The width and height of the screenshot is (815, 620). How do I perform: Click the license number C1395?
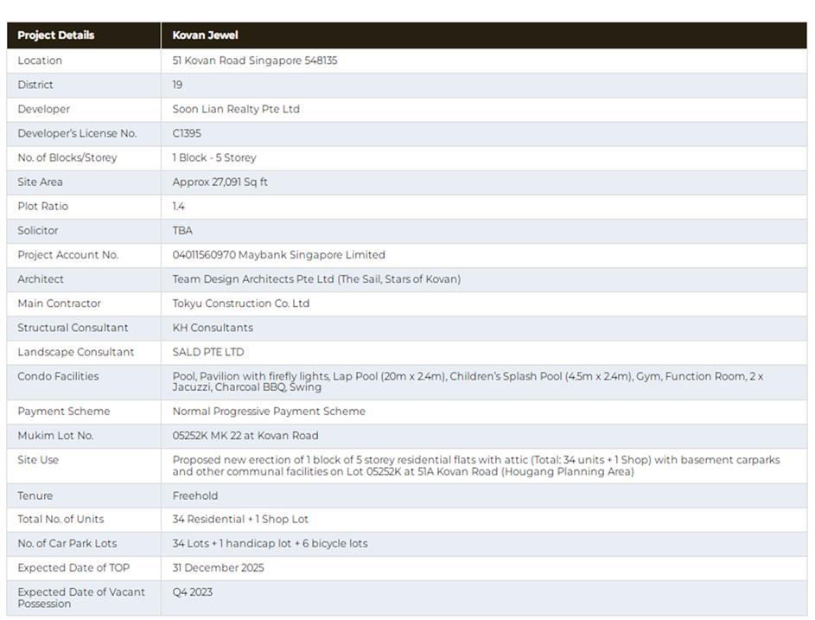click(187, 133)
